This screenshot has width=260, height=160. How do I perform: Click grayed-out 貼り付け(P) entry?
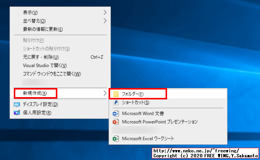[x=60, y=40]
